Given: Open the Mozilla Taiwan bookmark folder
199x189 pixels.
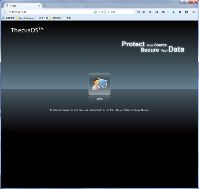Looking at the screenshot, I should point(25,18).
